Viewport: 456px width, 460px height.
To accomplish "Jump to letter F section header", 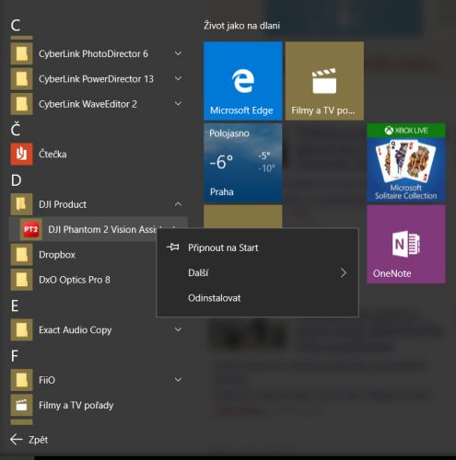I will pyautogui.click(x=15, y=356).
